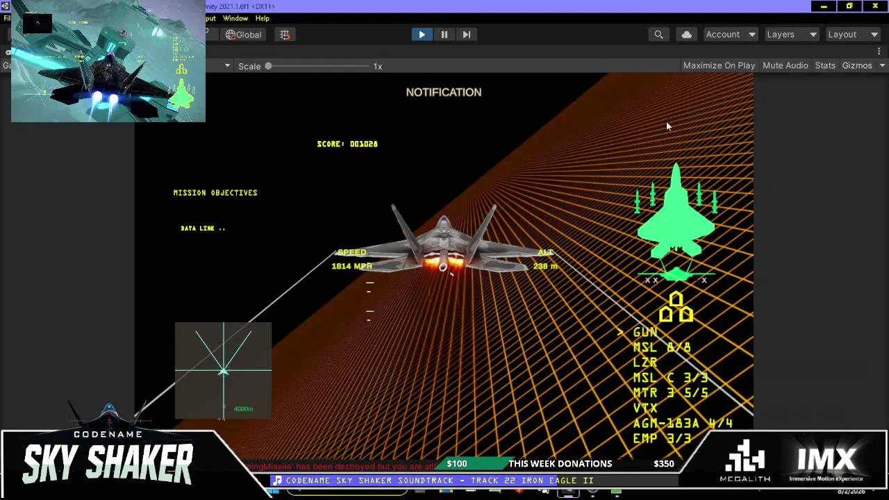Click the 238 m altitude value
The image size is (889, 500).
545,267
